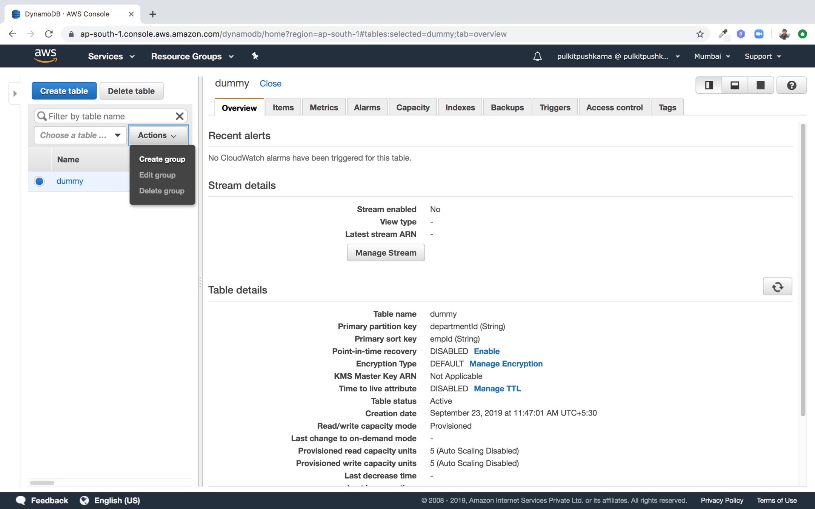This screenshot has width=815, height=509.
Task: Click the pin shortcut icon in navbar
Action: click(255, 56)
